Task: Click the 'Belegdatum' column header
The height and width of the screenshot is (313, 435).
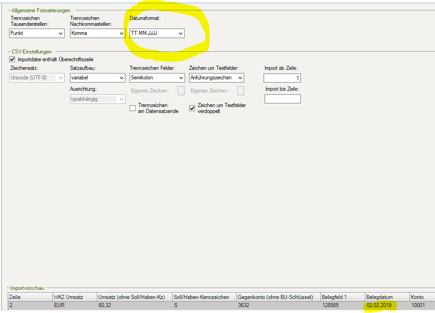Action: click(x=387, y=297)
